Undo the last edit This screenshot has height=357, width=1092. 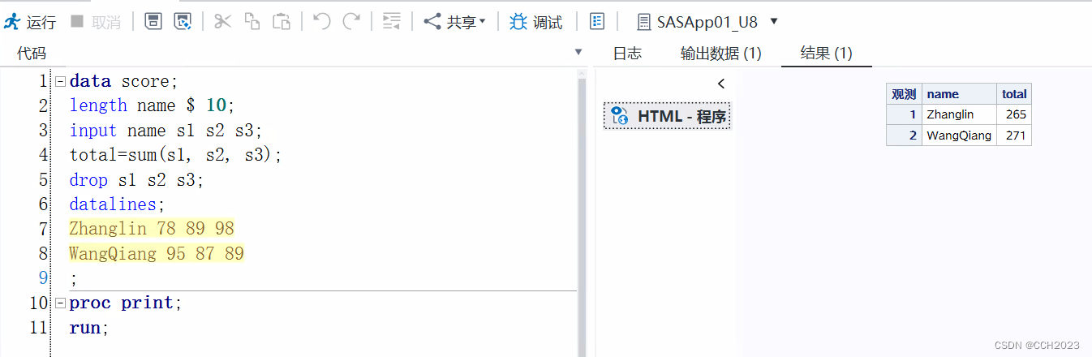point(321,21)
